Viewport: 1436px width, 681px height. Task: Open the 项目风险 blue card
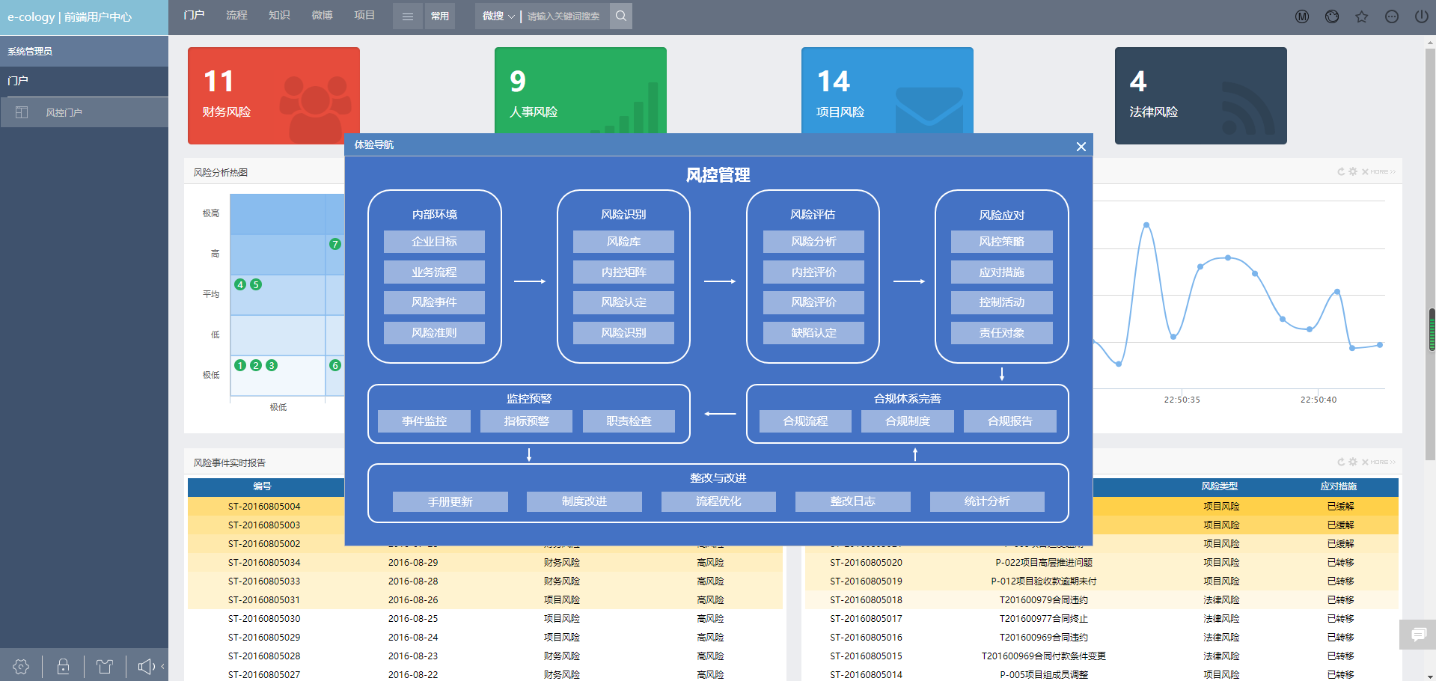pos(887,91)
